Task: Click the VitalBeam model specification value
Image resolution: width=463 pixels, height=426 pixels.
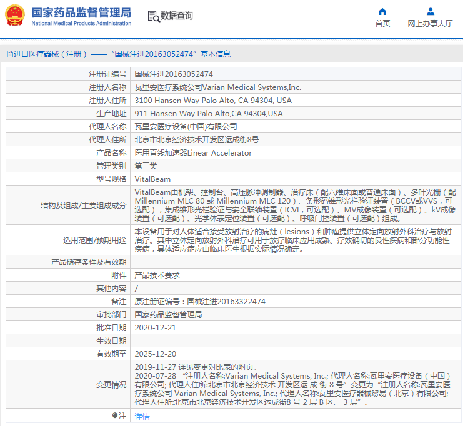Action: [x=152, y=179]
